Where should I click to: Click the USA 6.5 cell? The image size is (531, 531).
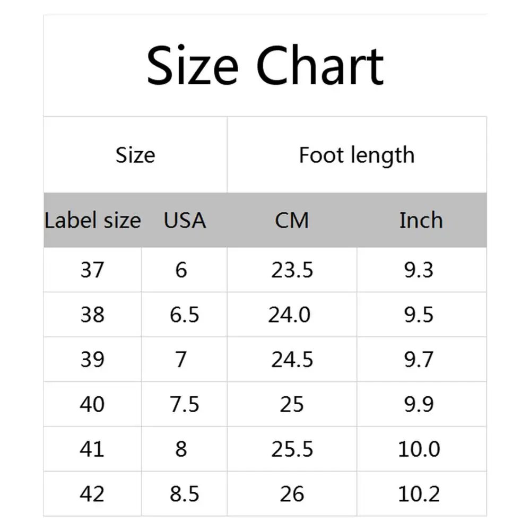coord(184,315)
